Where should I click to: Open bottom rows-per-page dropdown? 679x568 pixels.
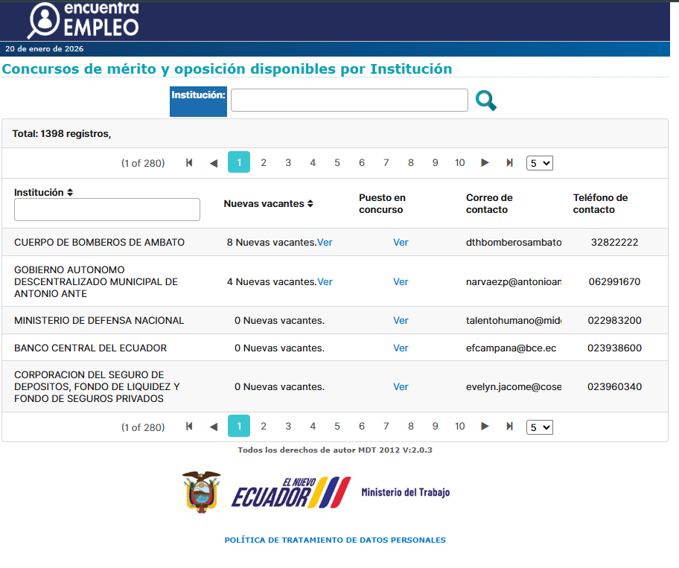click(x=539, y=427)
